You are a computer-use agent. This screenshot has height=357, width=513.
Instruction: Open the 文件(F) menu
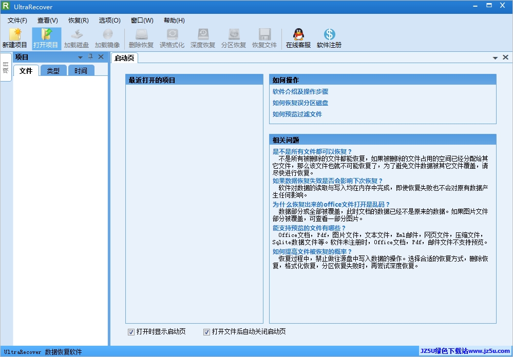click(x=17, y=21)
